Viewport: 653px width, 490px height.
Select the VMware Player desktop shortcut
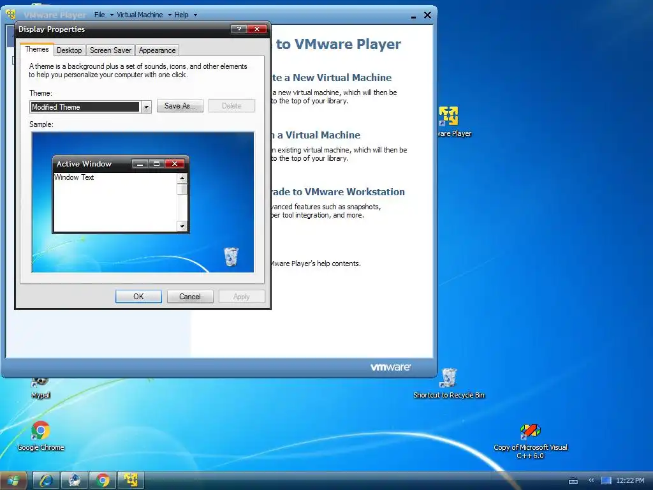coord(451,122)
